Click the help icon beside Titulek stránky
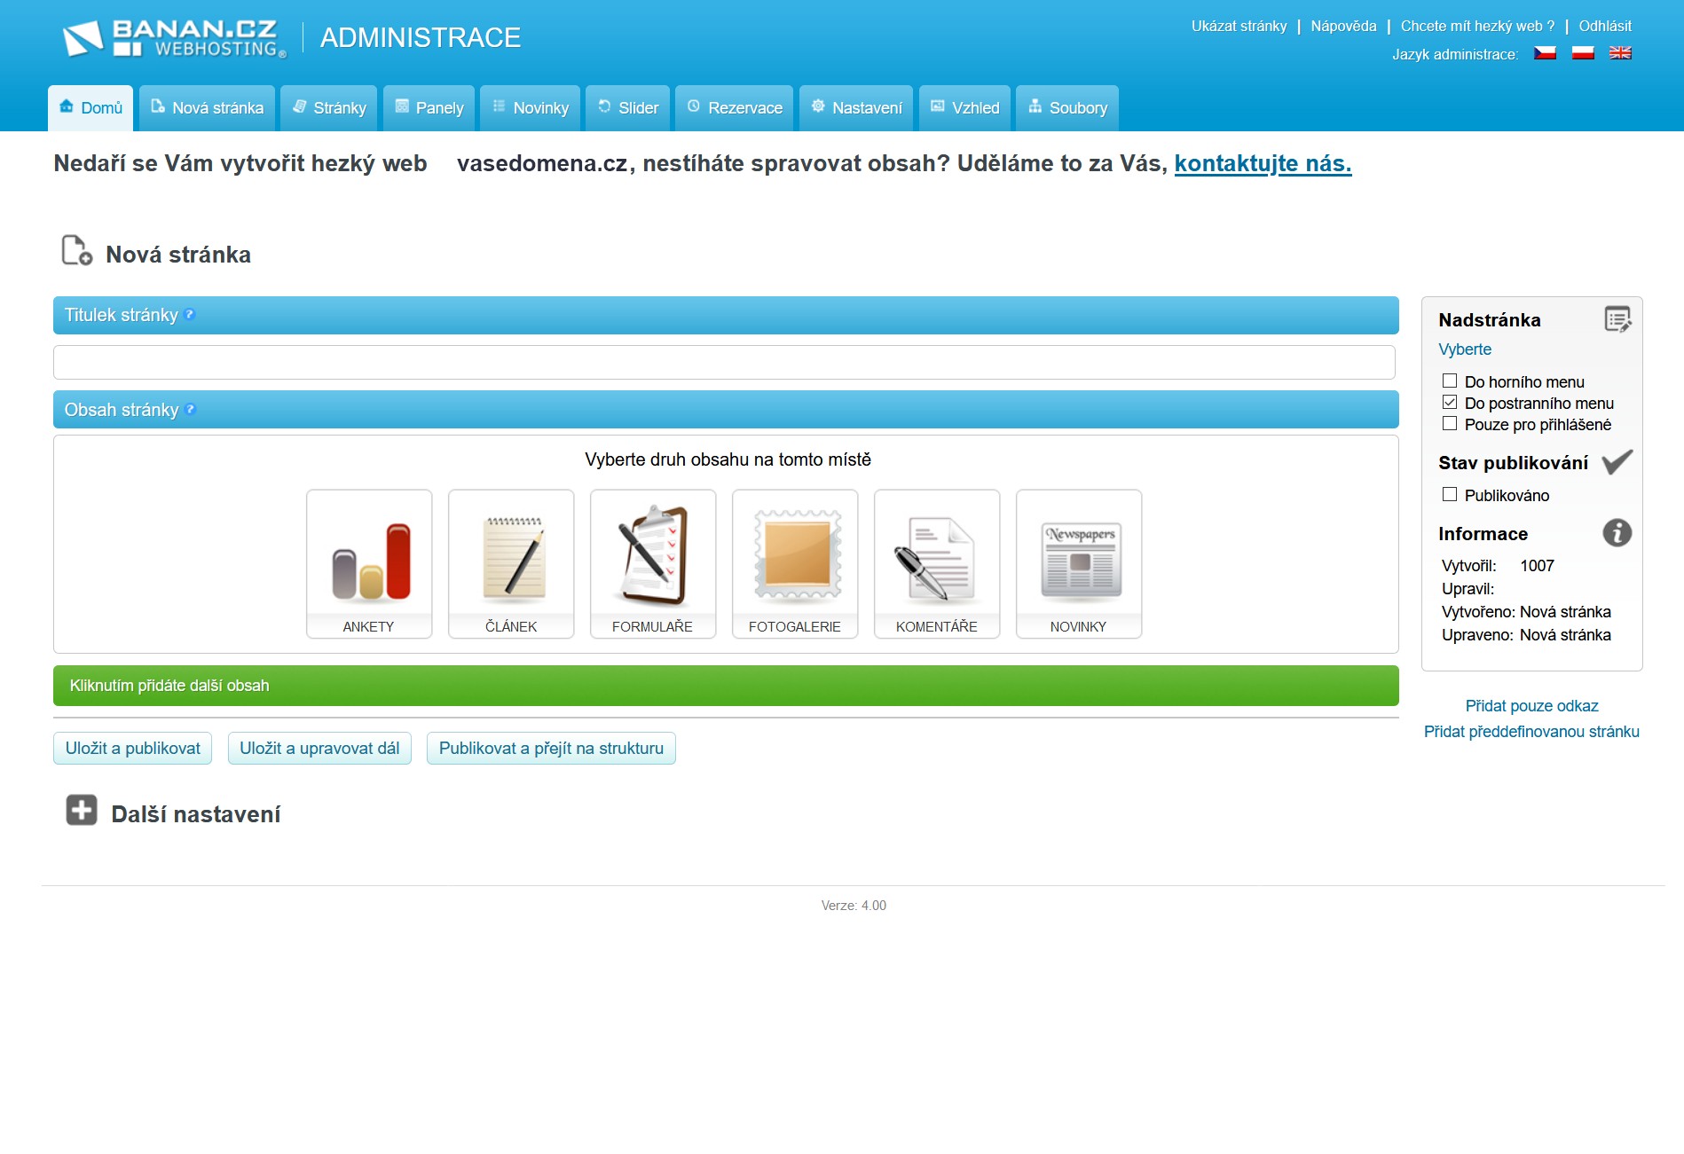This screenshot has height=1154, width=1684. (190, 315)
